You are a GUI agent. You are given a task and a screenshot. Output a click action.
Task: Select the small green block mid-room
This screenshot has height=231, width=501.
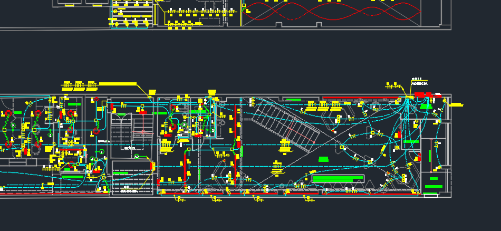tap(324, 159)
